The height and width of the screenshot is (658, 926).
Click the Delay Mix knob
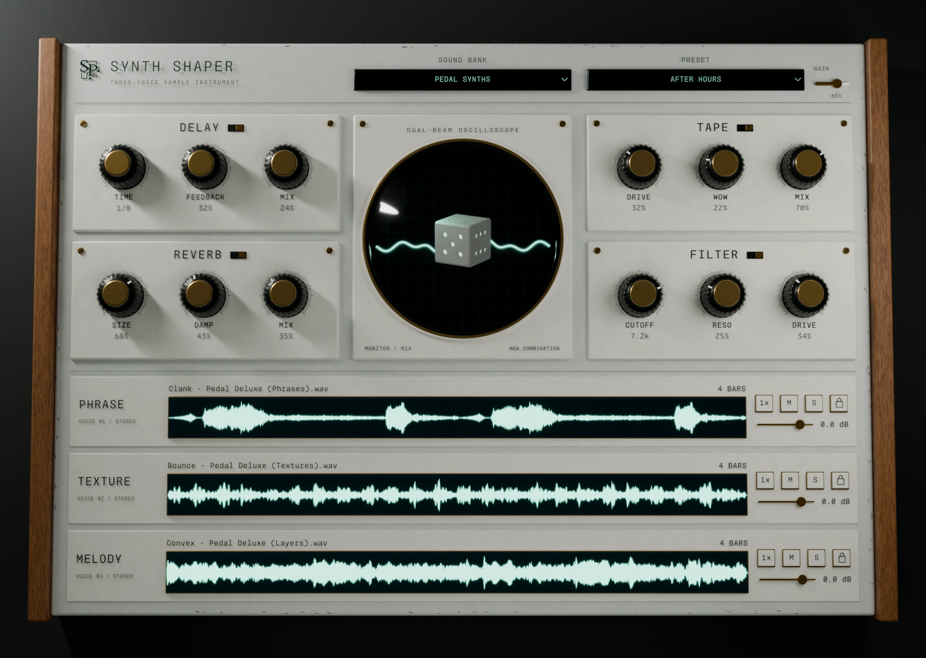[286, 167]
